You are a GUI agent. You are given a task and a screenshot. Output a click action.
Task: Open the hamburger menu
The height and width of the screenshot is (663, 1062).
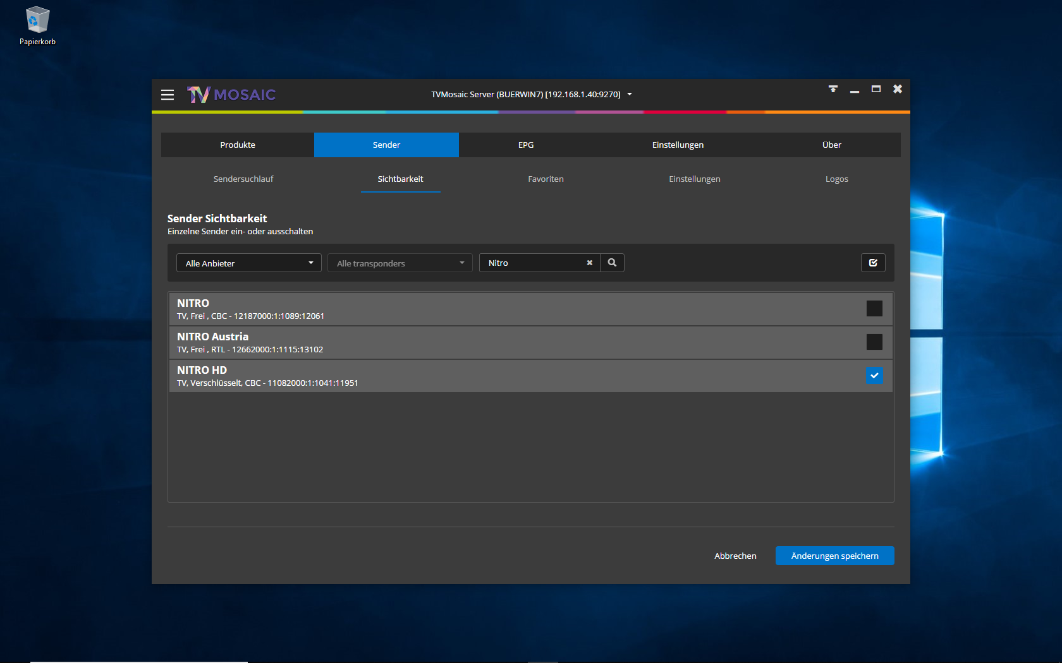pos(168,95)
